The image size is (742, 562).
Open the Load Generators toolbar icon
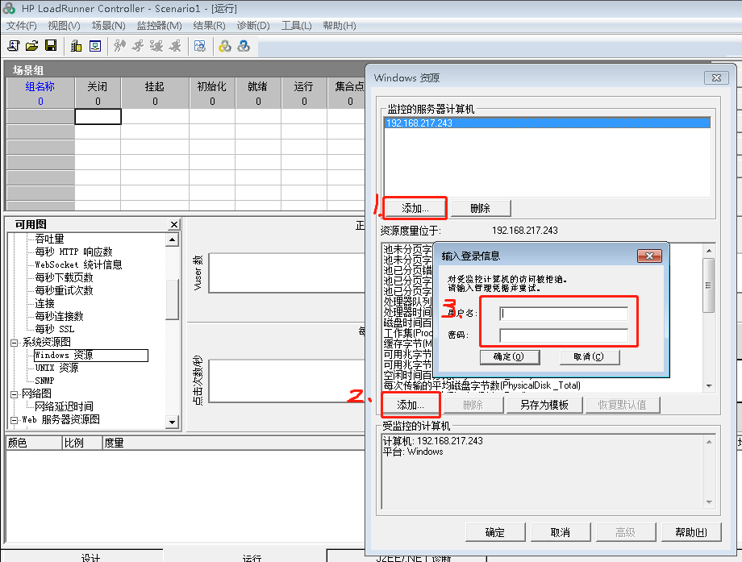[x=76, y=46]
